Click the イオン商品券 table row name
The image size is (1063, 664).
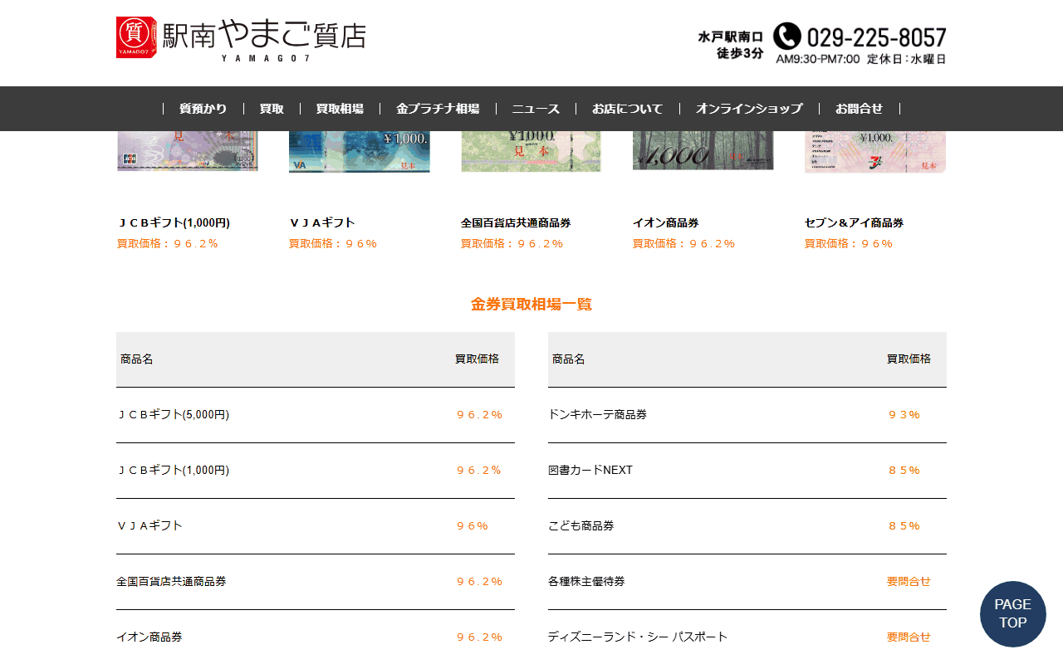click(x=149, y=637)
